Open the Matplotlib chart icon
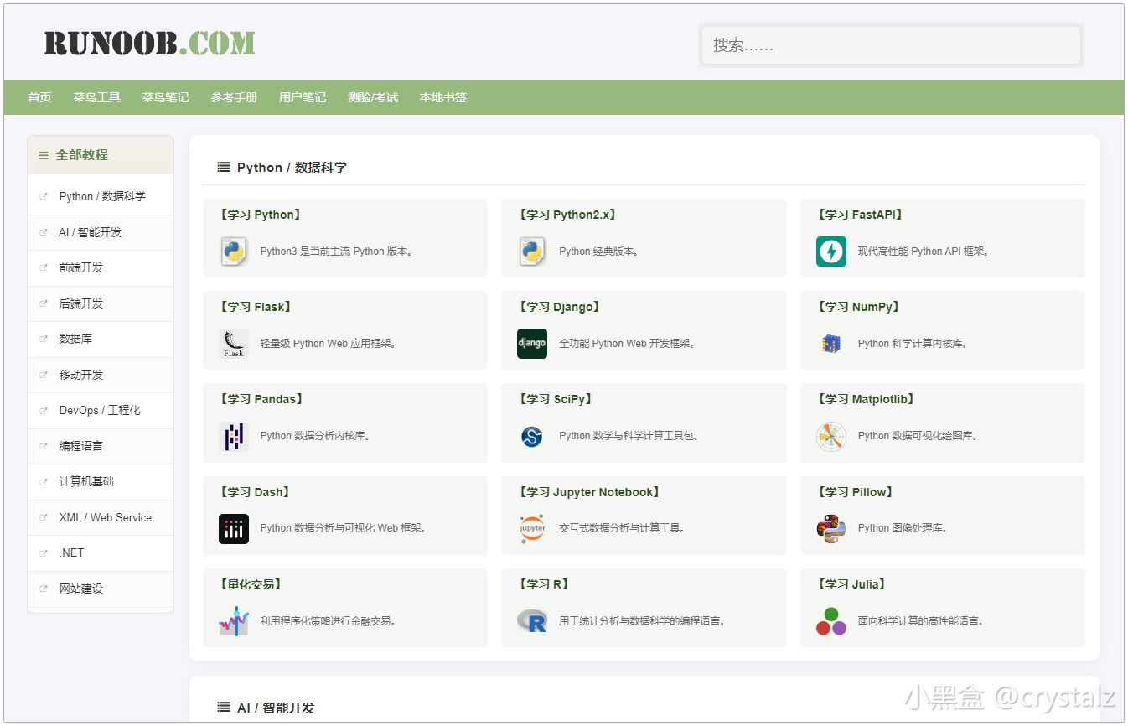1128x726 pixels. tap(831, 436)
